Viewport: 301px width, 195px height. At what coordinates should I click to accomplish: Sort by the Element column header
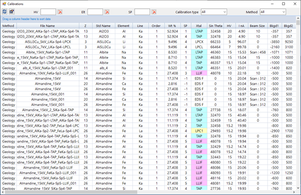[x=123, y=26]
